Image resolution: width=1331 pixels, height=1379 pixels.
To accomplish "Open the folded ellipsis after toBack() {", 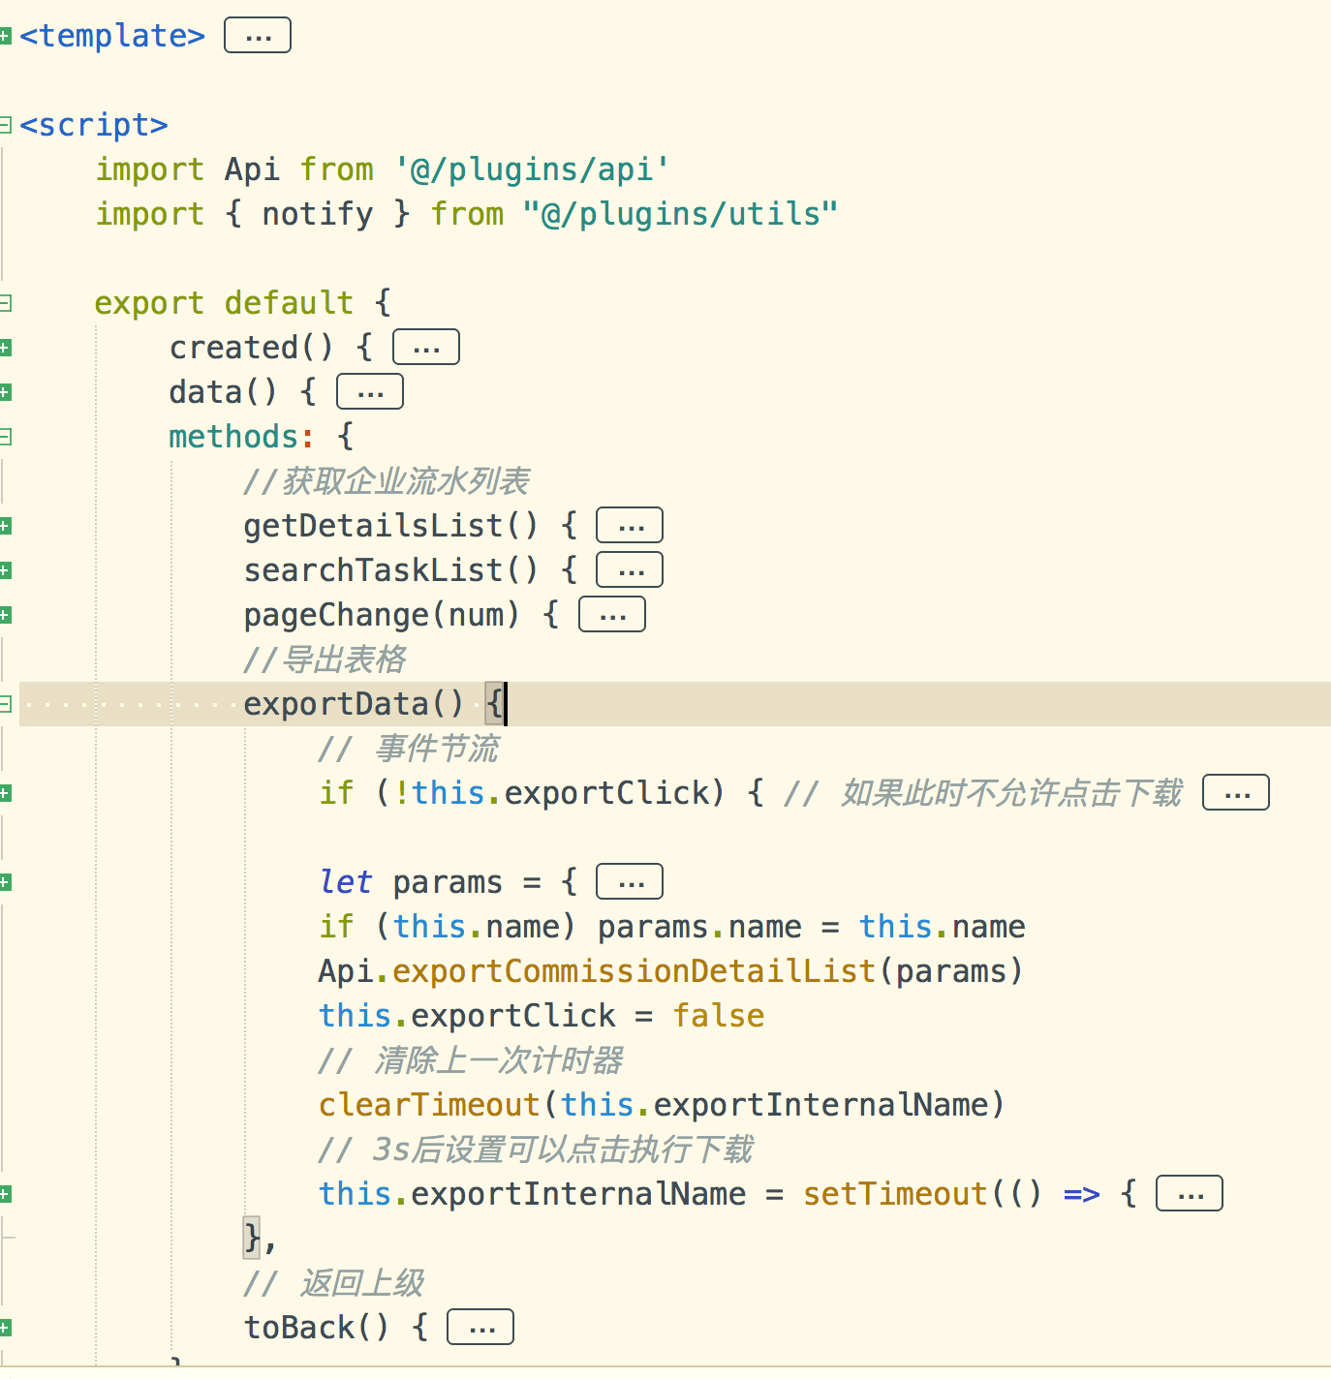I will click(480, 1328).
